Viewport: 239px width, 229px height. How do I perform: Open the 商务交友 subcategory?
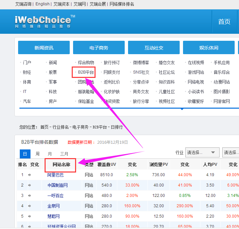(x=141, y=92)
